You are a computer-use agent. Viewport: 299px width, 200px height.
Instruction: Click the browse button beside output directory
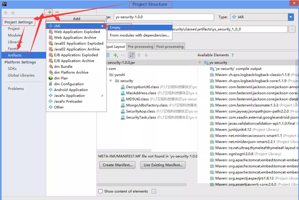click(x=292, y=29)
